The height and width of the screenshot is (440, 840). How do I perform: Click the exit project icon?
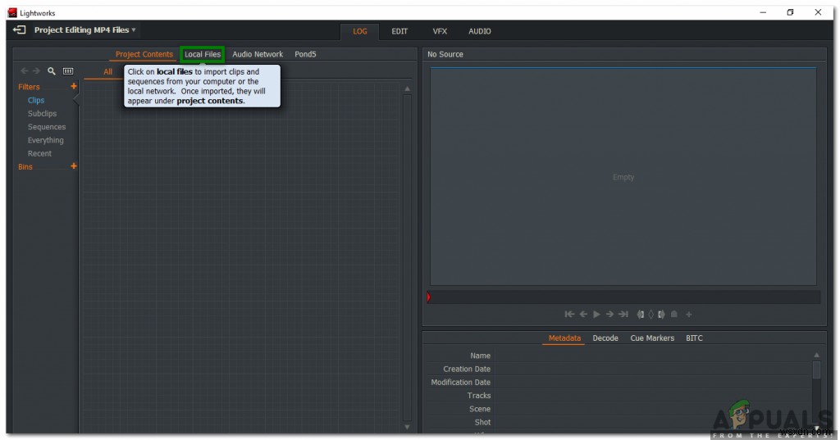[20, 30]
